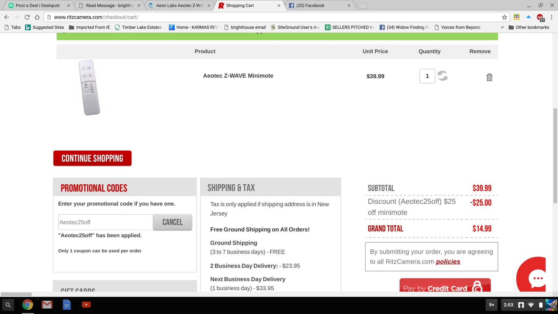Switch to the Aeon Labs Aeotec Z-Wave tab
Image resolution: width=558 pixels, height=314 pixels.
pos(180,6)
